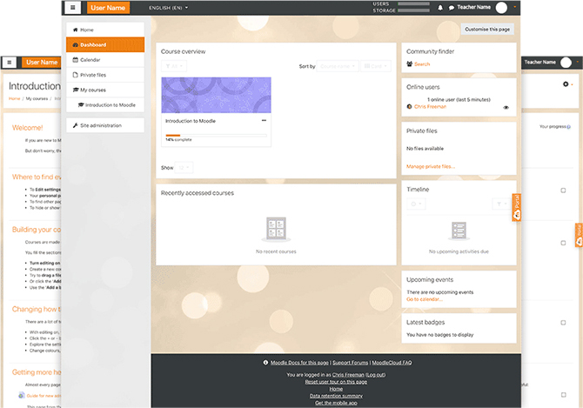Click the three-dot menu on Introduction to Moodle card
The image size is (583, 408).
coord(264,121)
